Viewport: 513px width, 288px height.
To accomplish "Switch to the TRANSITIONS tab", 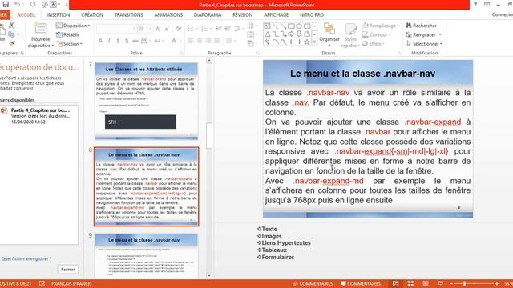I will pyautogui.click(x=128, y=15).
